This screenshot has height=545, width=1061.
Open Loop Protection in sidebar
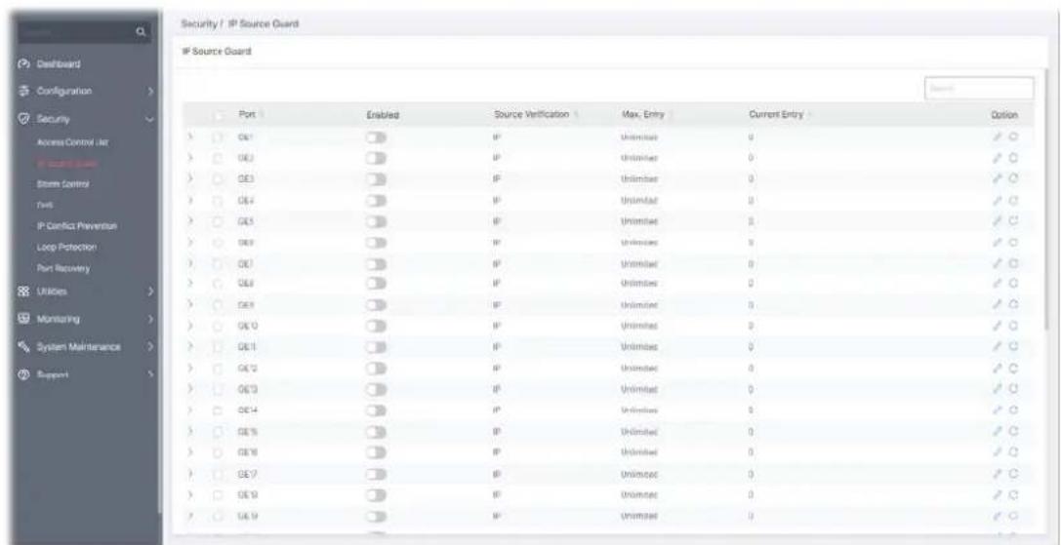point(67,247)
